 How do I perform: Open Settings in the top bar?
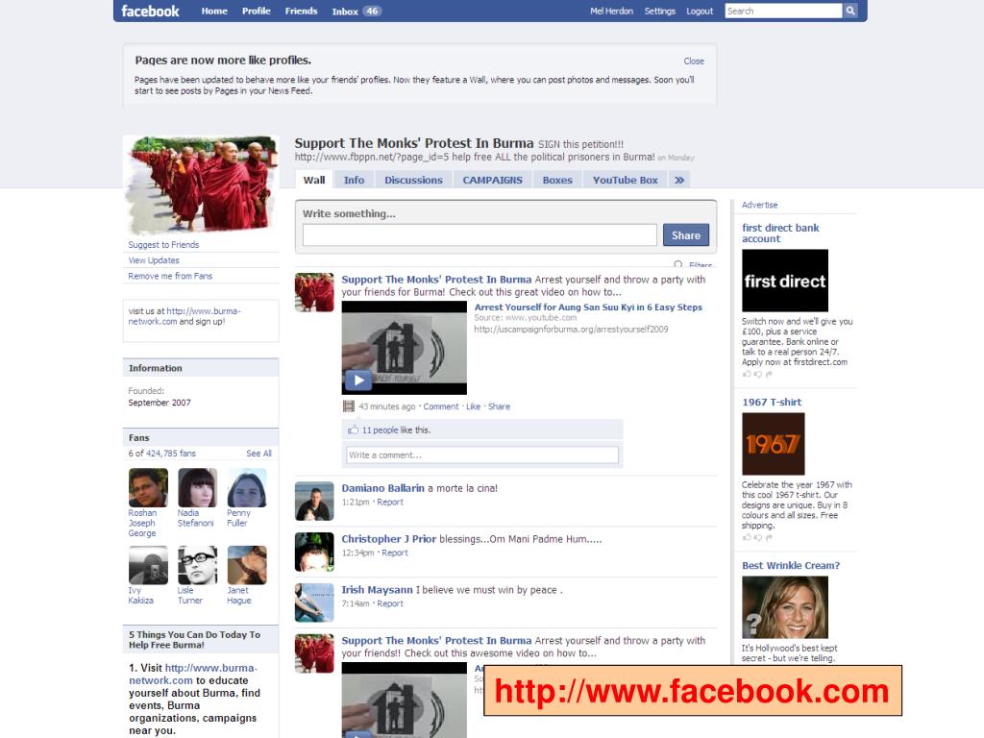pyautogui.click(x=659, y=11)
